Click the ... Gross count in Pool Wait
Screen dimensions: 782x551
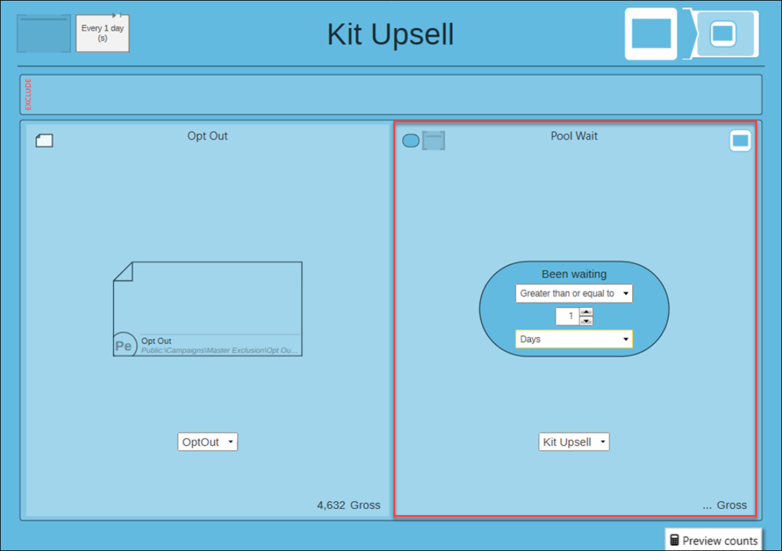[724, 505]
